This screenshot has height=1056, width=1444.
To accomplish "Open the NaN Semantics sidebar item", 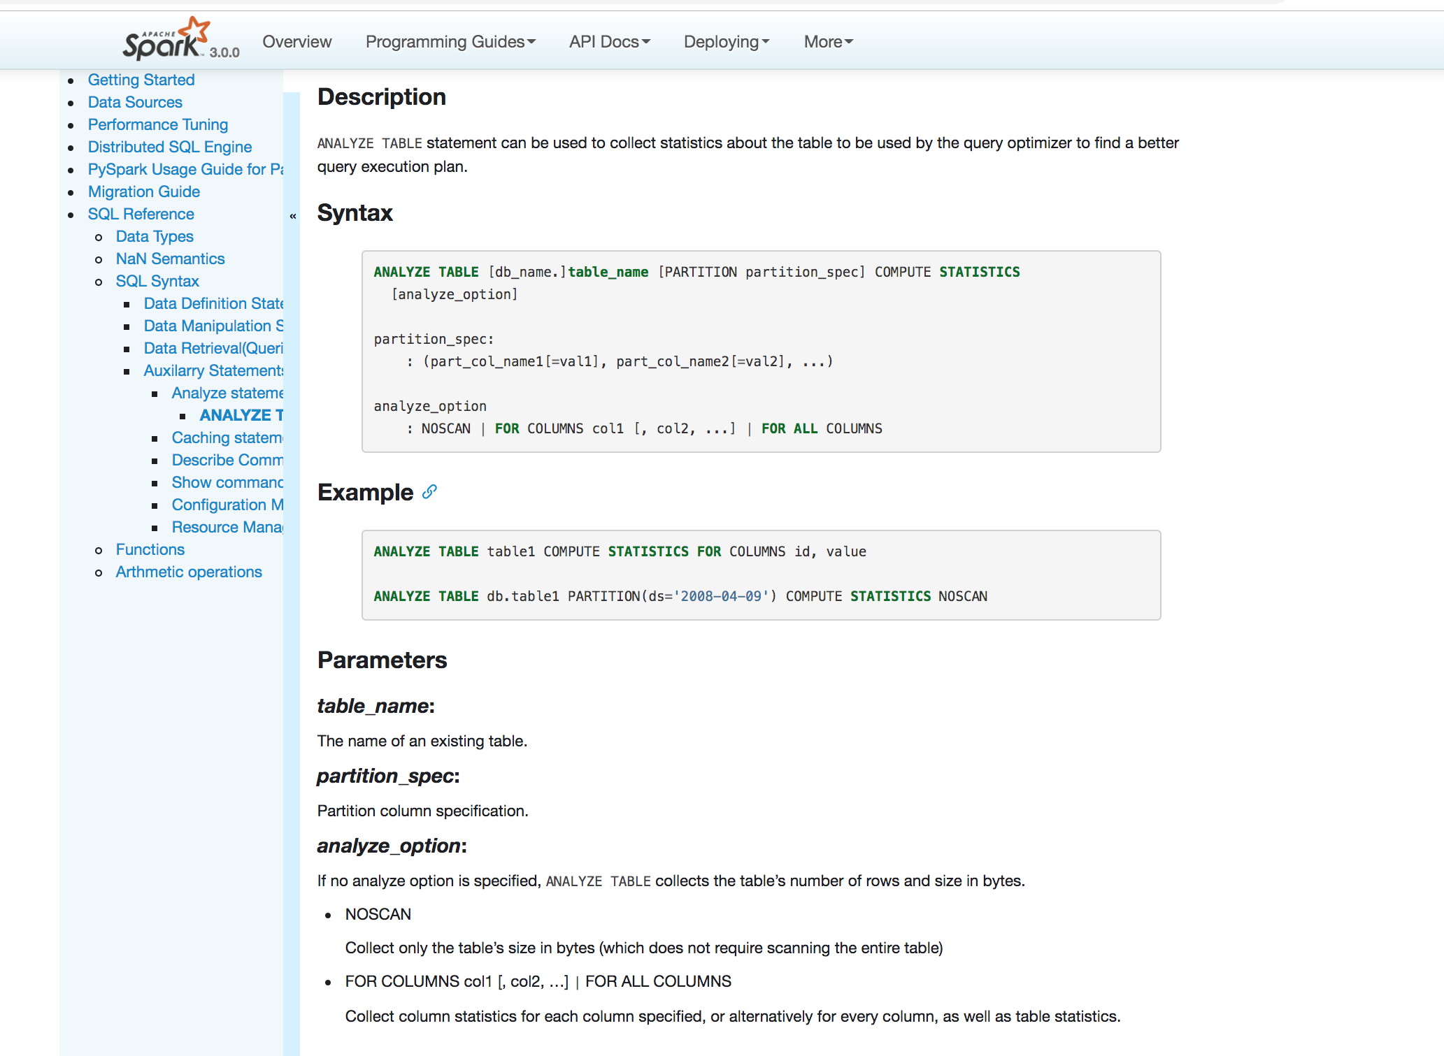I will [171, 259].
